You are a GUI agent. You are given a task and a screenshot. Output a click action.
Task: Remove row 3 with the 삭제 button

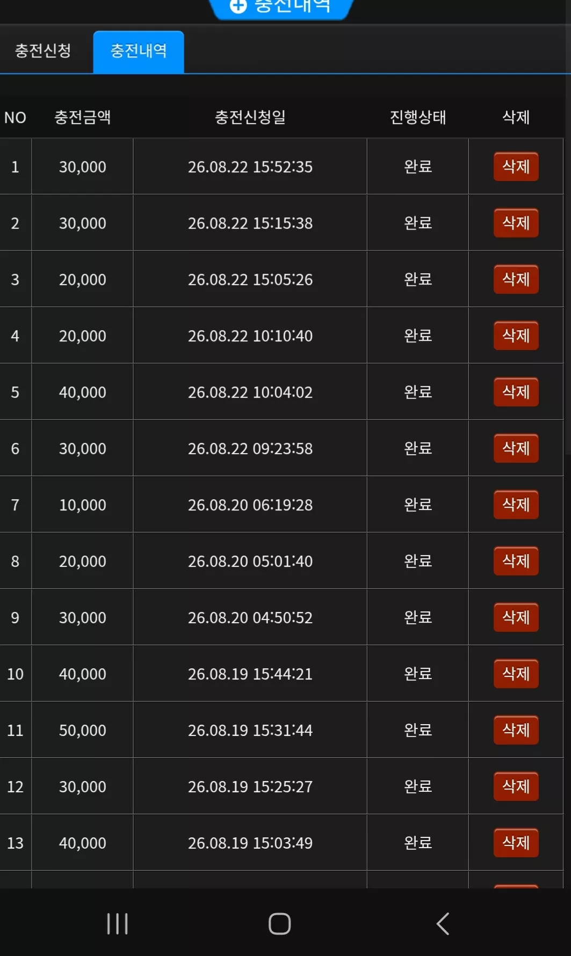coord(516,279)
